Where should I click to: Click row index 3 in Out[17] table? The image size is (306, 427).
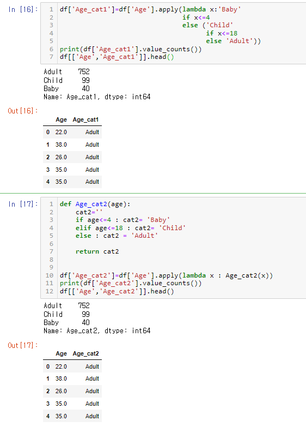[48, 404]
